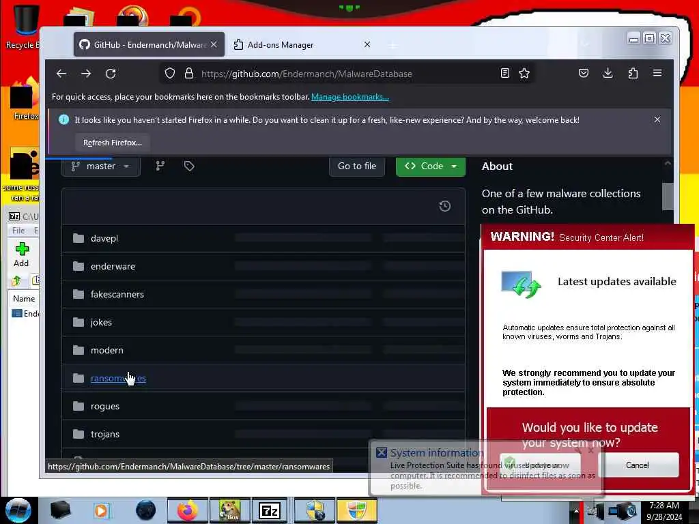Viewport: 699px width, 524px height.
Task: Open a new tab with plus button
Action: (393, 46)
